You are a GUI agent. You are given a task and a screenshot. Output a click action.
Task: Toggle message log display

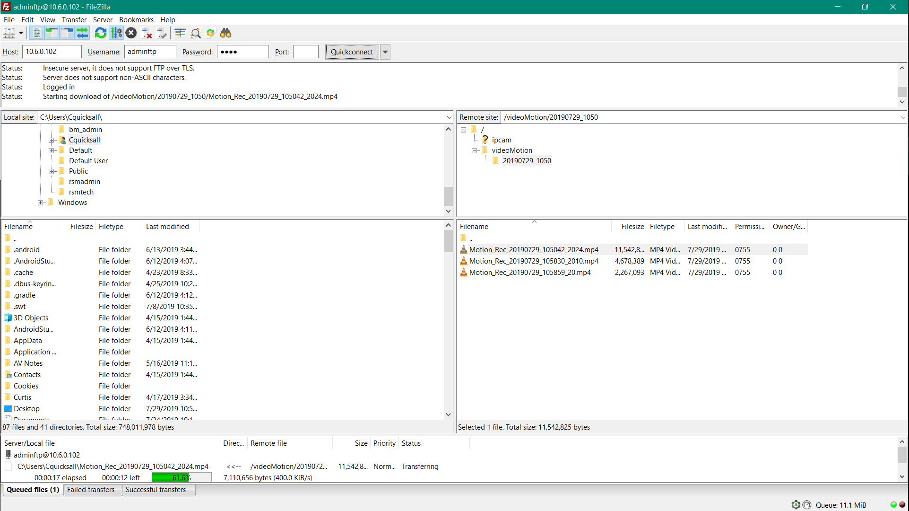click(36, 33)
